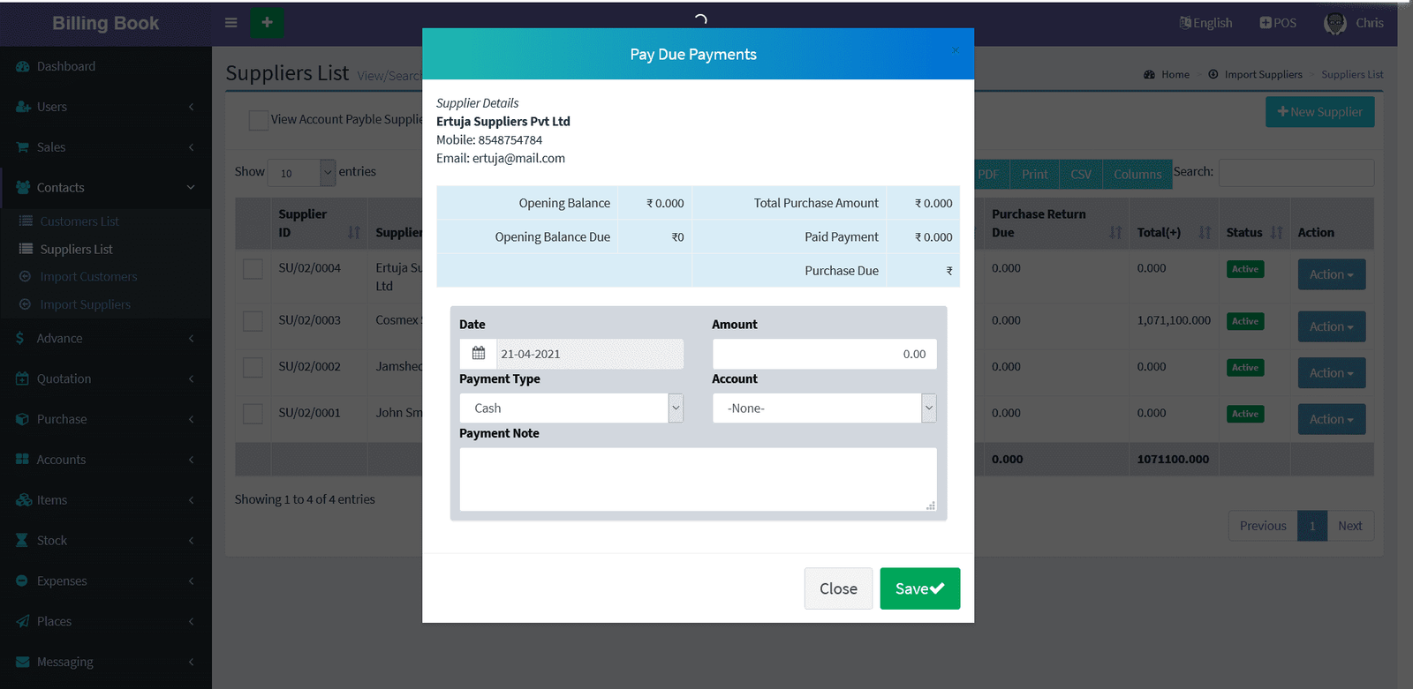Viewport: 1413px width, 689px height.
Task: Select checkbox for supplier SU/02/0003
Action: click(253, 321)
